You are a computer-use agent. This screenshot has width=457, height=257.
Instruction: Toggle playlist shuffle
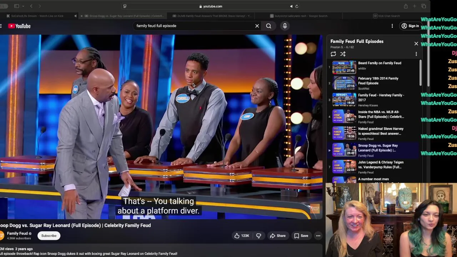343,54
